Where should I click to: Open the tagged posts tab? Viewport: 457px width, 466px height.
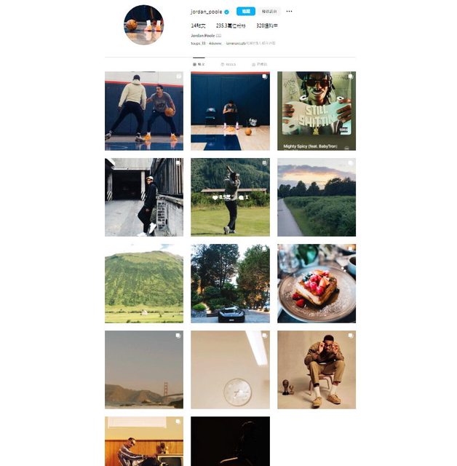[260, 64]
